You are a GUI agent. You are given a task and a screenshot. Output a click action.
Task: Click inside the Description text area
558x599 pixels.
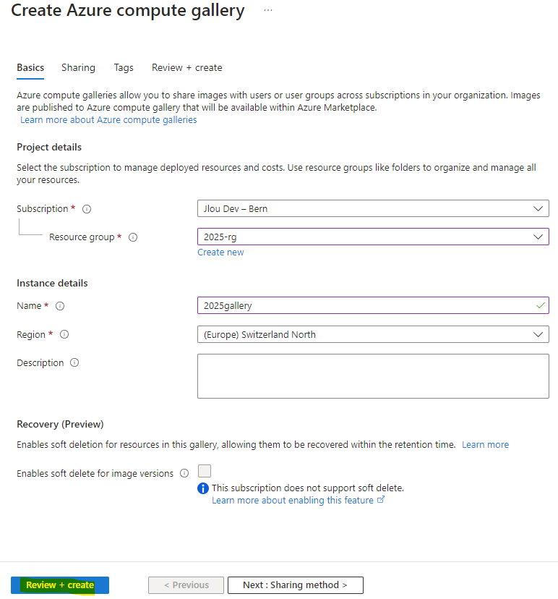click(x=373, y=376)
